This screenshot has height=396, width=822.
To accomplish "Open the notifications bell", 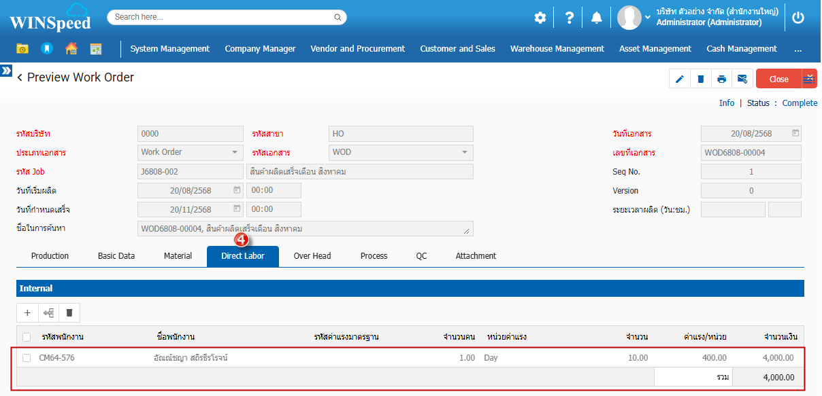I will point(596,18).
